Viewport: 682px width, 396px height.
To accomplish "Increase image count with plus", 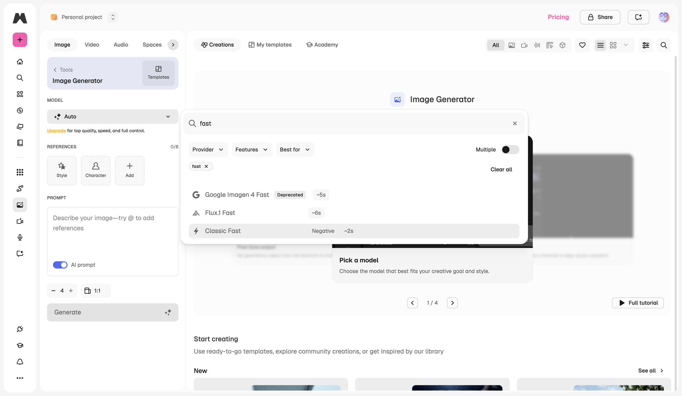I will point(71,290).
